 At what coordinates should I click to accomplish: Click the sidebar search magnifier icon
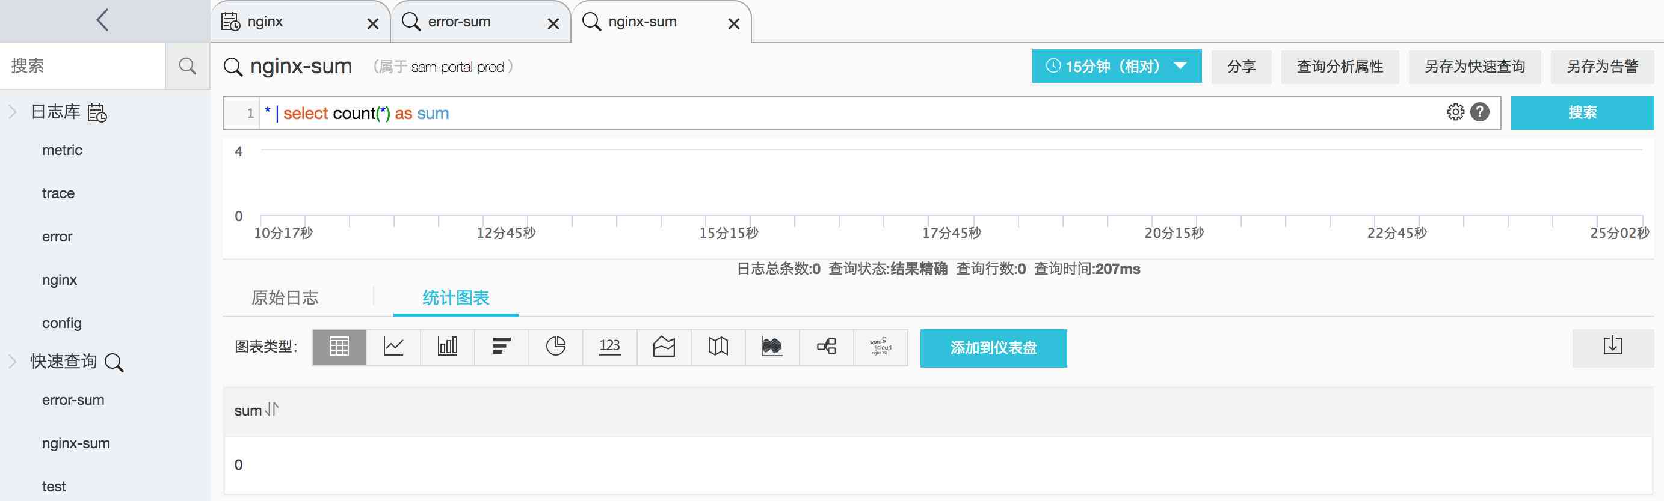pos(187,65)
